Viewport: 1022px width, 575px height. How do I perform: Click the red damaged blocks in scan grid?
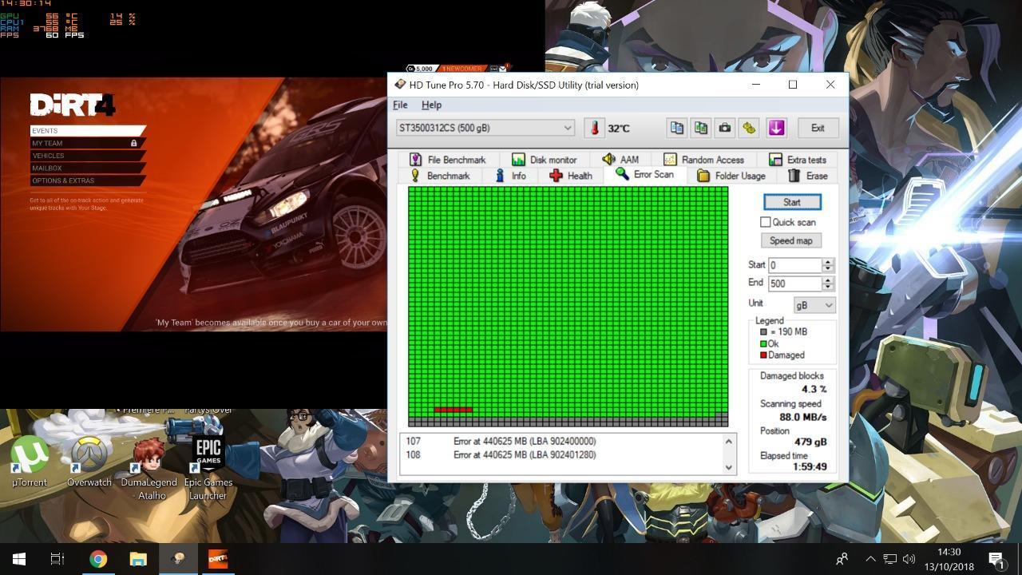453,410
